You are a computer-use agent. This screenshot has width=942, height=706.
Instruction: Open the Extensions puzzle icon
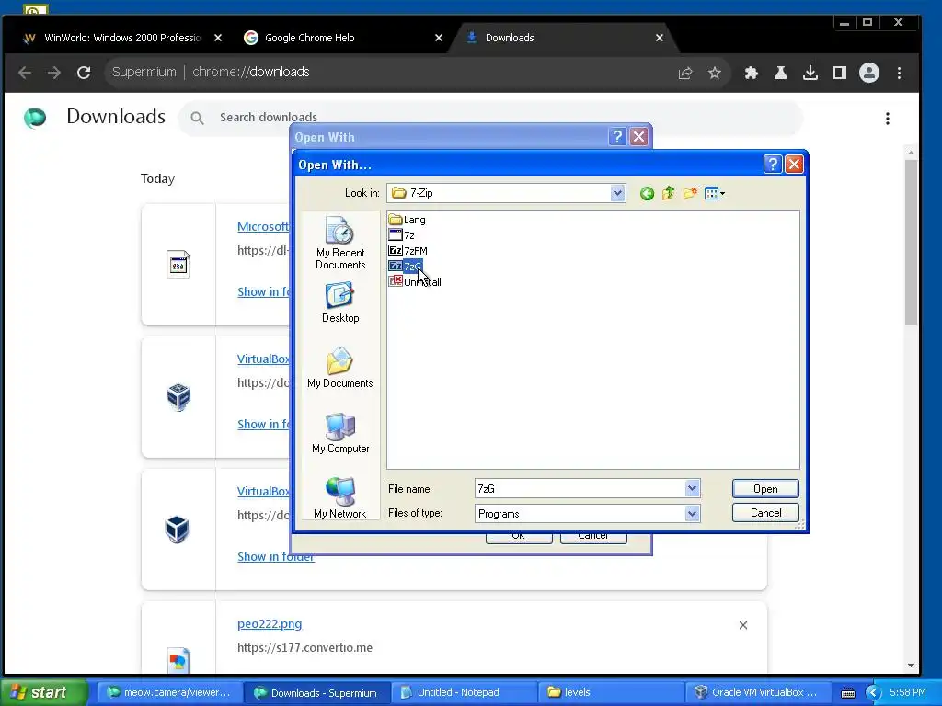point(751,74)
